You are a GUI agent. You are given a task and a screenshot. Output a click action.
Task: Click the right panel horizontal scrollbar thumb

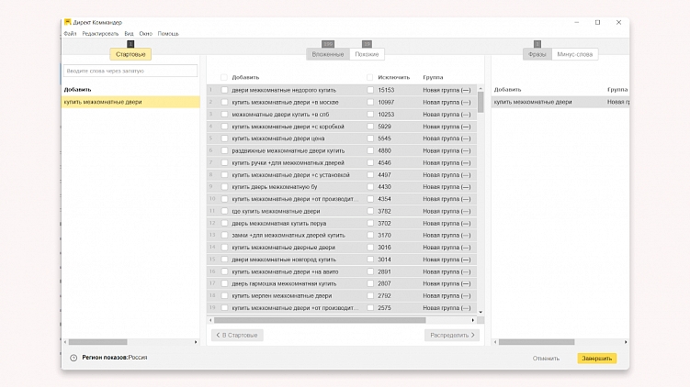point(537,342)
